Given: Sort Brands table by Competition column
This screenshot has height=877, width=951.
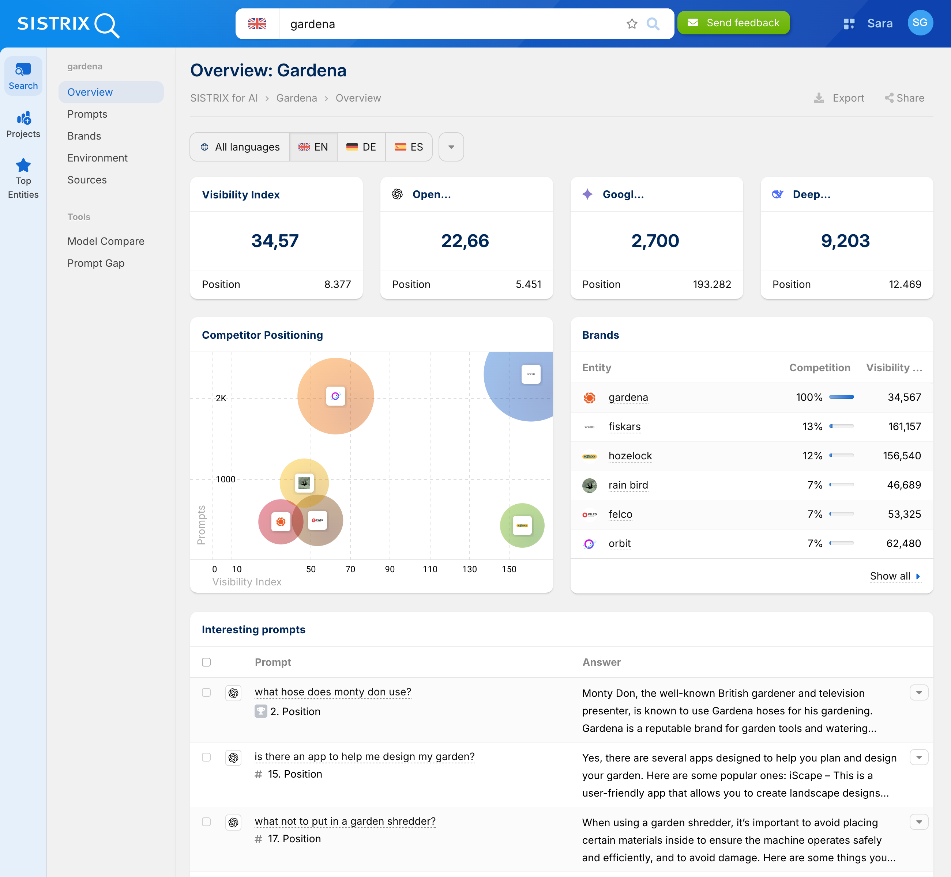Looking at the screenshot, I should click(819, 368).
